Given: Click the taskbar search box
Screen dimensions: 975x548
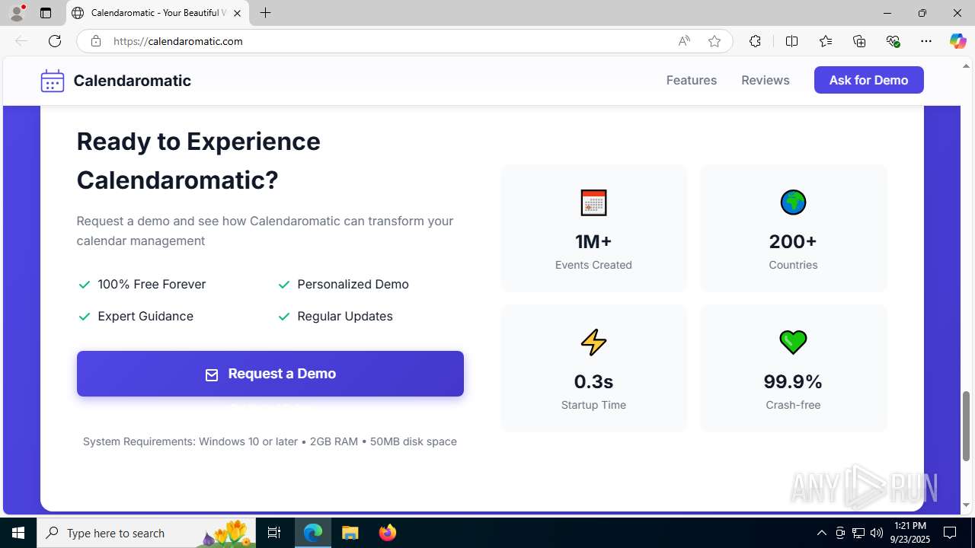Looking at the screenshot, I should click(146, 533).
